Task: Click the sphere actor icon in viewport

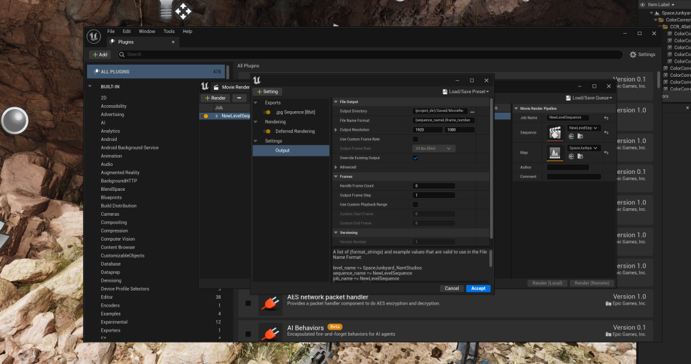Action: tap(15, 121)
